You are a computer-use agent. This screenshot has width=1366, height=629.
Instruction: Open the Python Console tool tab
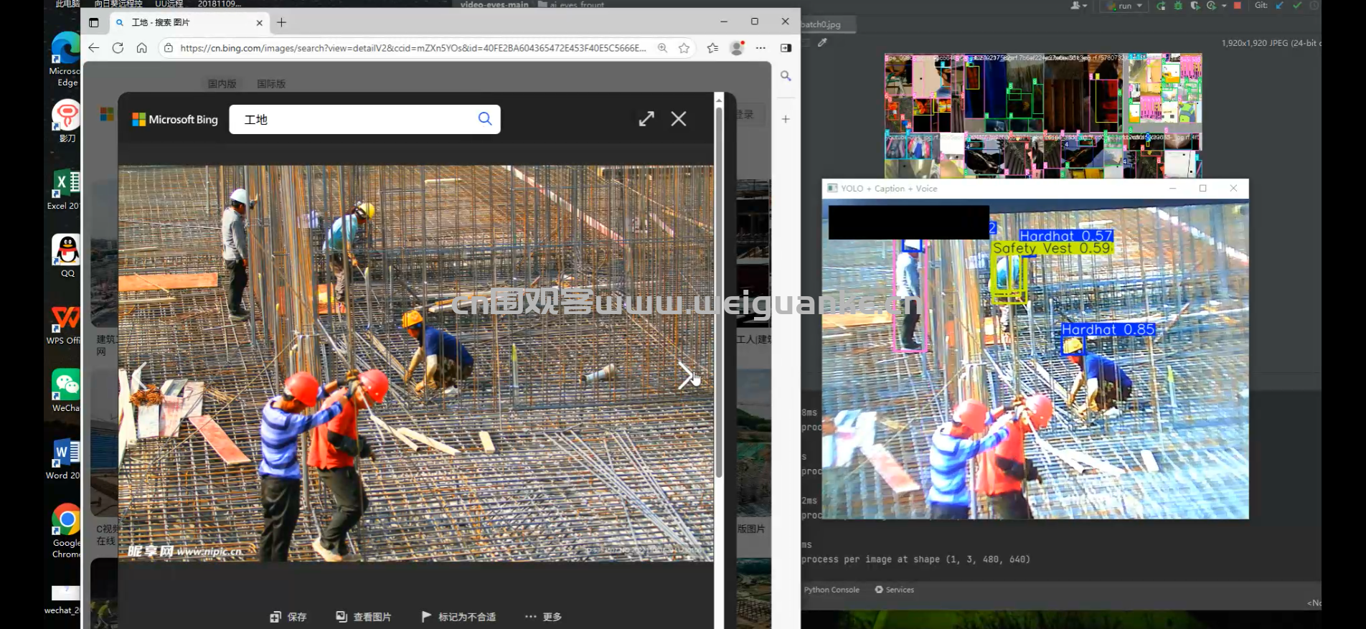(831, 590)
